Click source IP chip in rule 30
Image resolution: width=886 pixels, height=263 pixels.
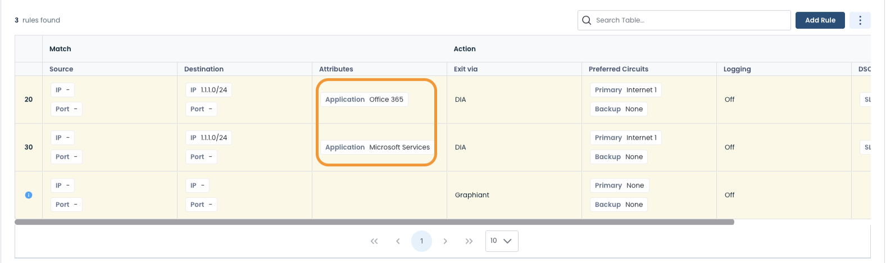pos(62,138)
